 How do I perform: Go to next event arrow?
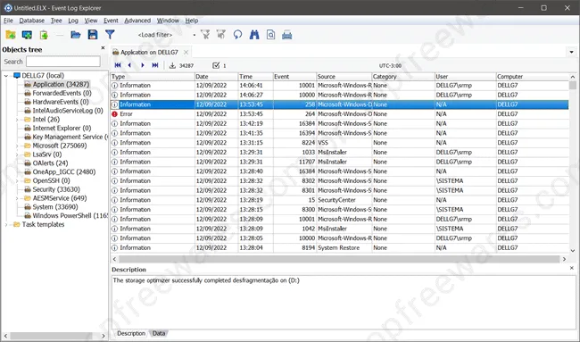coord(143,65)
